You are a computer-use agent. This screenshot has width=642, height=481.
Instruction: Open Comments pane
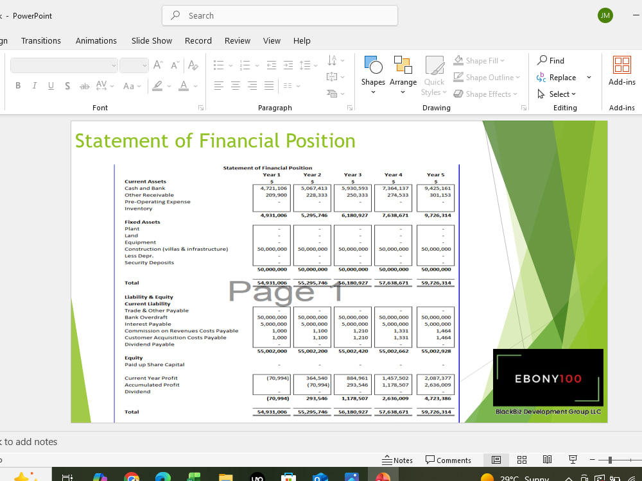[448, 460]
